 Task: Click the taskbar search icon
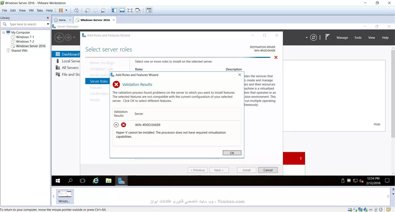pyautogui.click(x=70, y=180)
